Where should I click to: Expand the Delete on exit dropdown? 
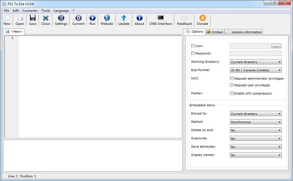[x=255, y=130]
